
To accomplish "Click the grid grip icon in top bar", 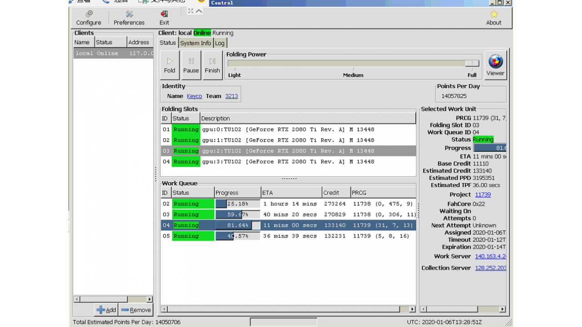I will [184, 11].
